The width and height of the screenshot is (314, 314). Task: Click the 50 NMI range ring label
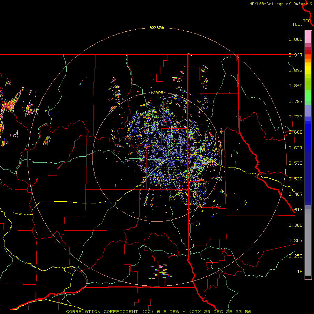[157, 92]
